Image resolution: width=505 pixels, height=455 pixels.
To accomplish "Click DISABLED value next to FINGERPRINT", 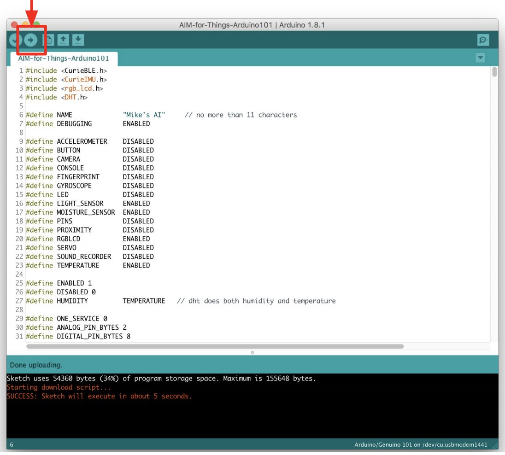I will pyautogui.click(x=138, y=177).
